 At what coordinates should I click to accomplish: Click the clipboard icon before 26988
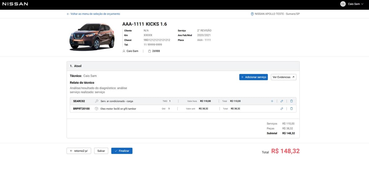pos(149,51)
